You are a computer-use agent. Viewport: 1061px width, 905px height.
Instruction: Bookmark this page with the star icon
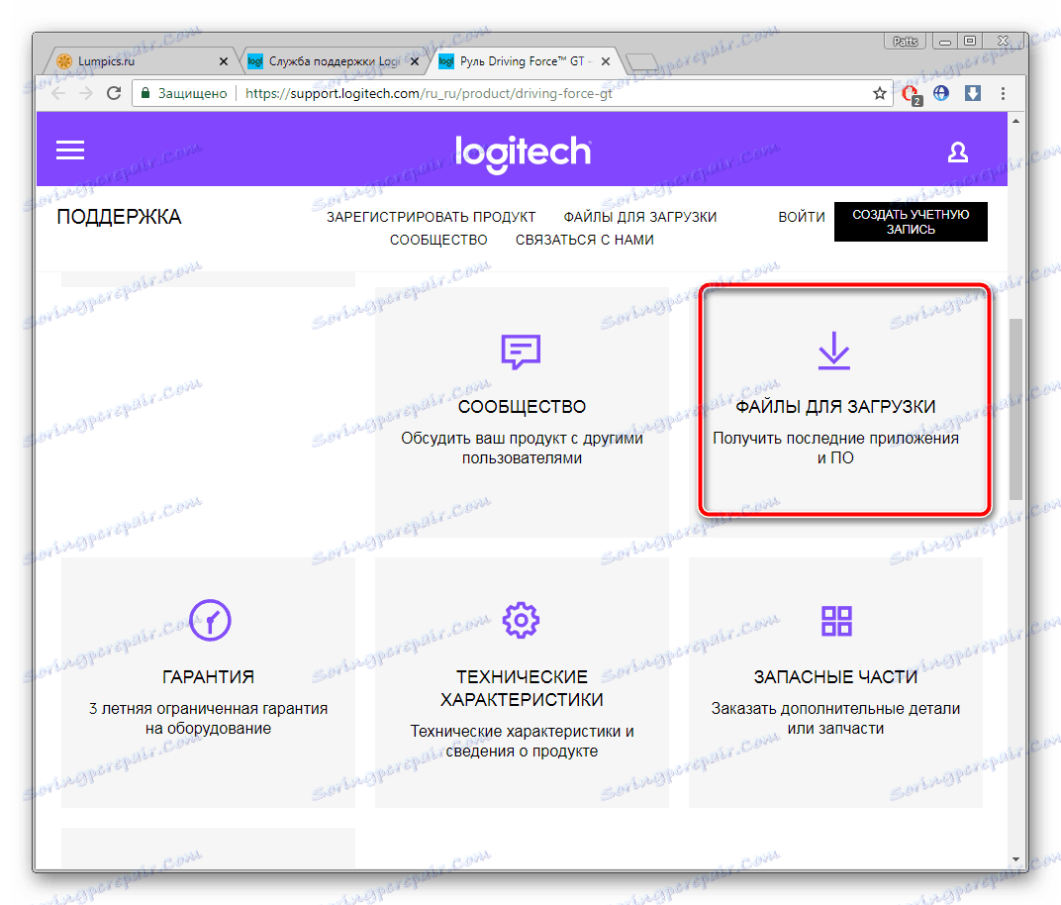[879, 93]
